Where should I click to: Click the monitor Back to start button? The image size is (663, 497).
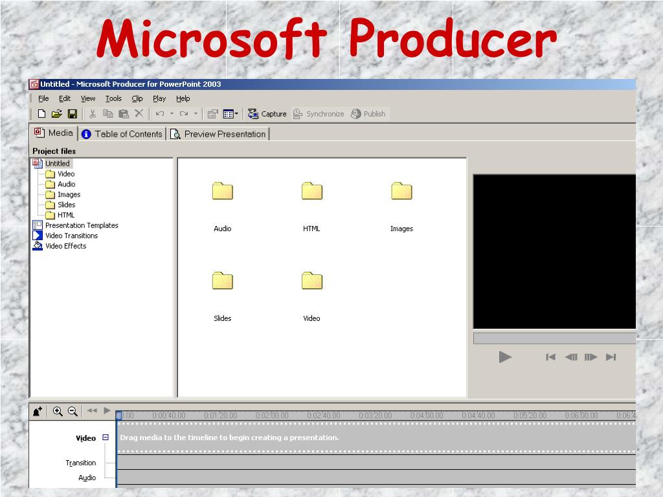click(550, 357)
